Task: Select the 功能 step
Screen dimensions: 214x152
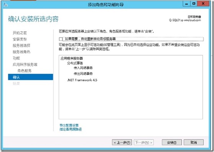Action: click(16, 58)
